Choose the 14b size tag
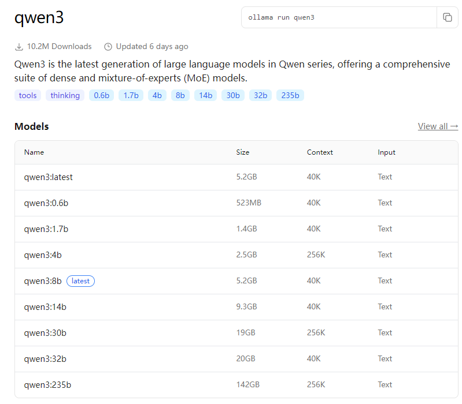This screenshot has width=462, height=404. click(206, 95)
